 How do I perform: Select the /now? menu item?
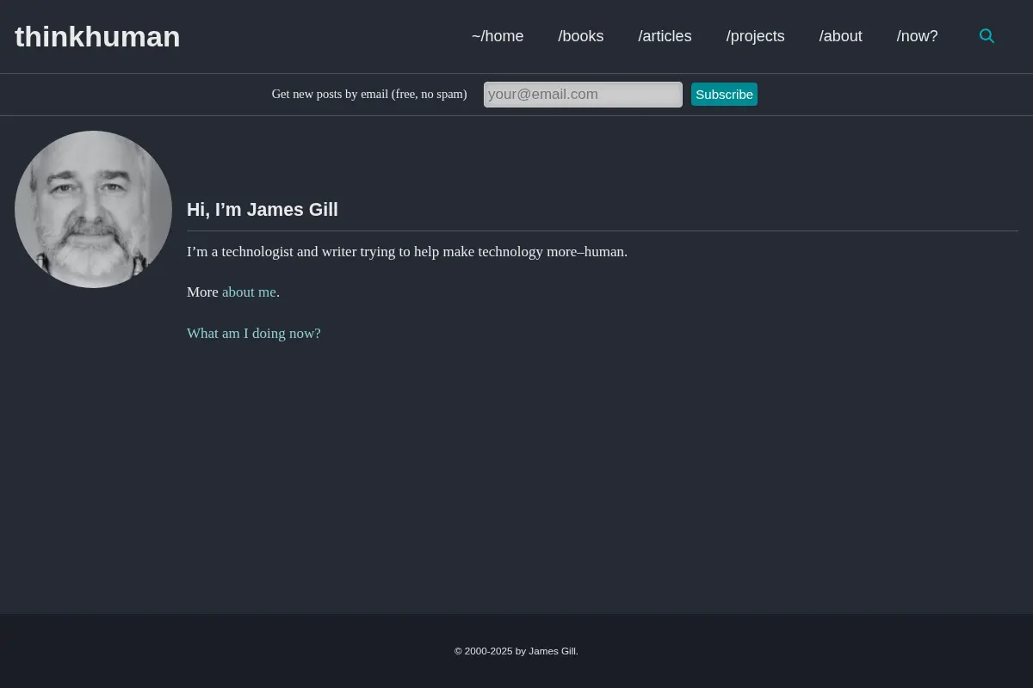[x=917, y=36]
